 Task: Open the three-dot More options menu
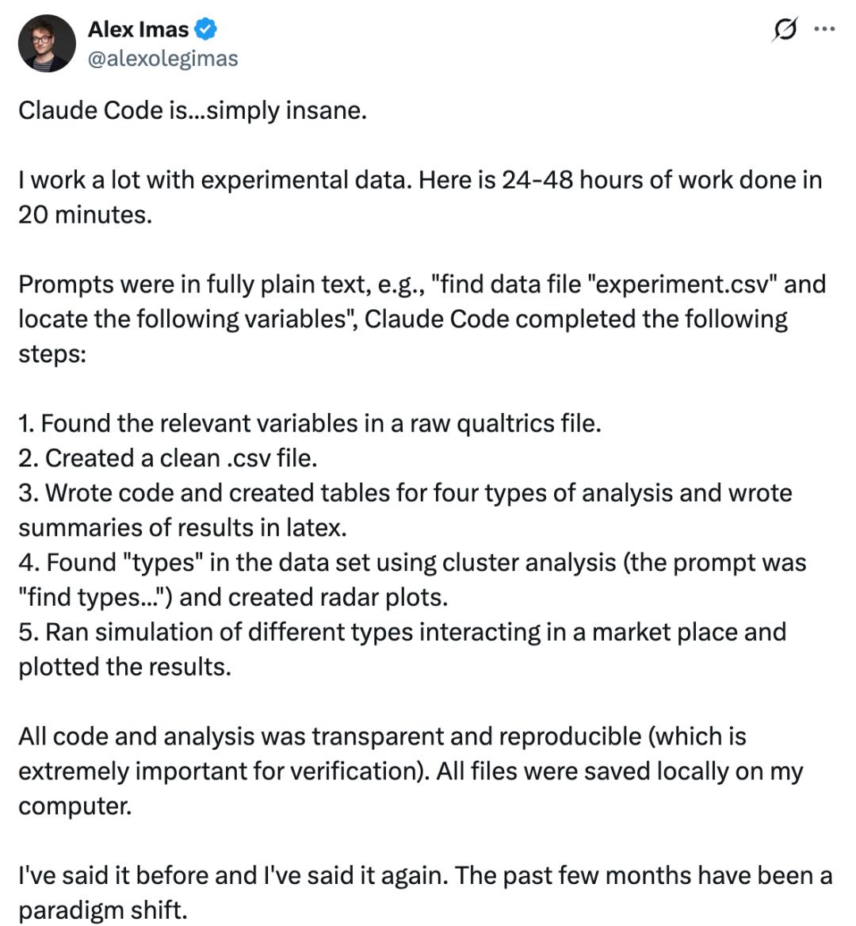[824, 29]
